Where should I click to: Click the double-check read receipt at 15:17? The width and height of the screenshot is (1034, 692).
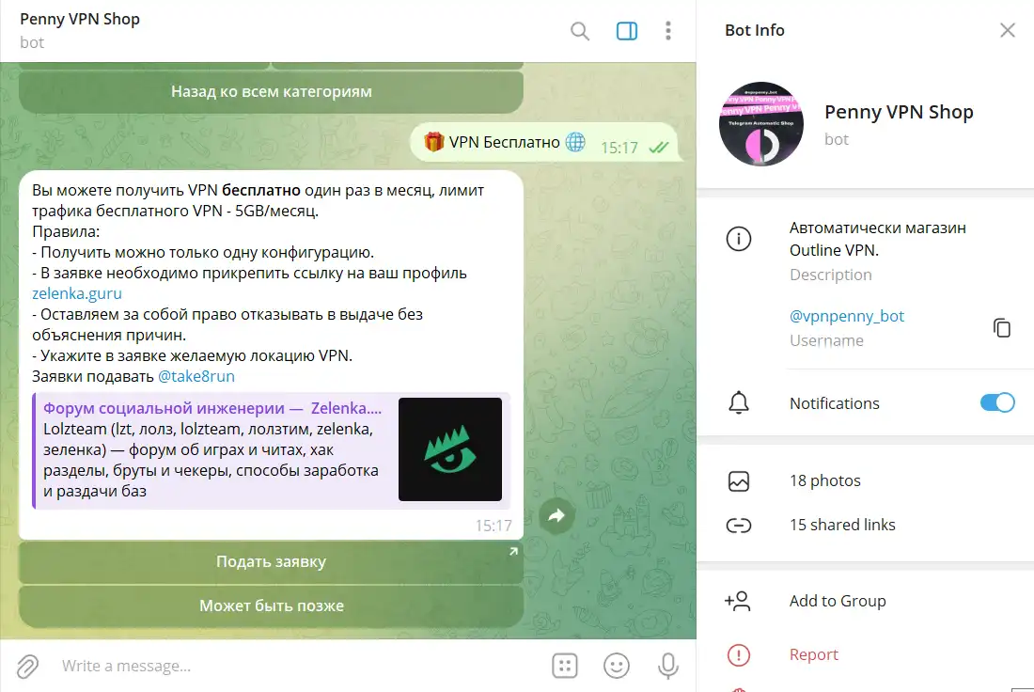[x=658, y=147]
